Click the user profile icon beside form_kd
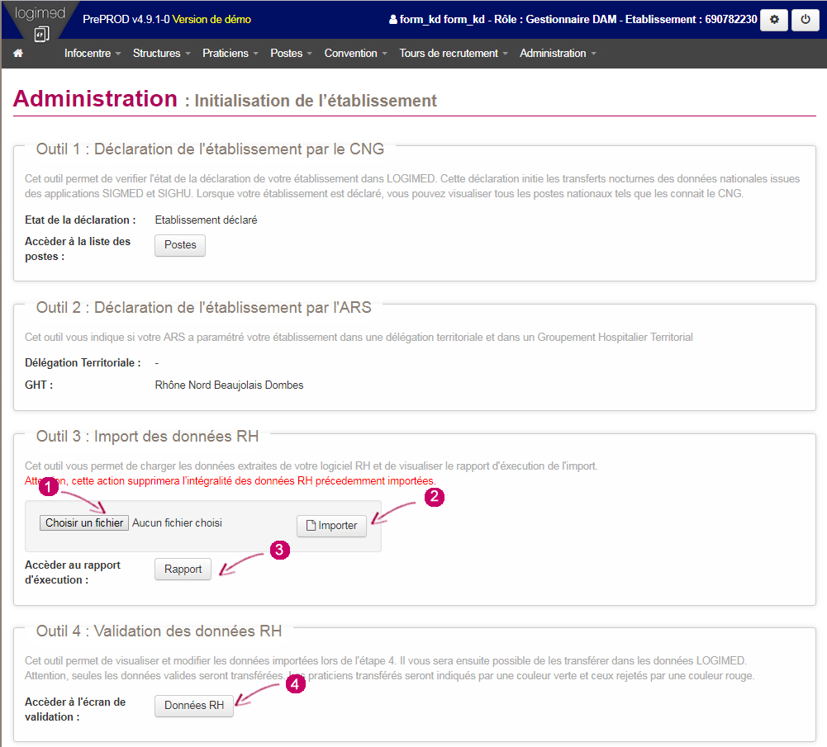This screenshot has height=747, width=827. pos(393,20)
